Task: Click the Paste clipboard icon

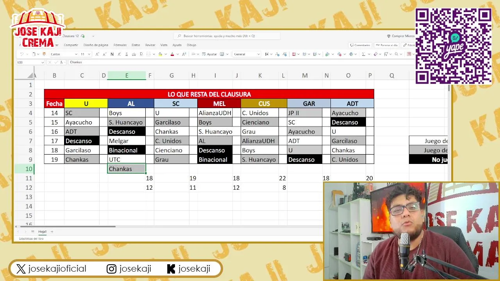Action: click(34, 54)
